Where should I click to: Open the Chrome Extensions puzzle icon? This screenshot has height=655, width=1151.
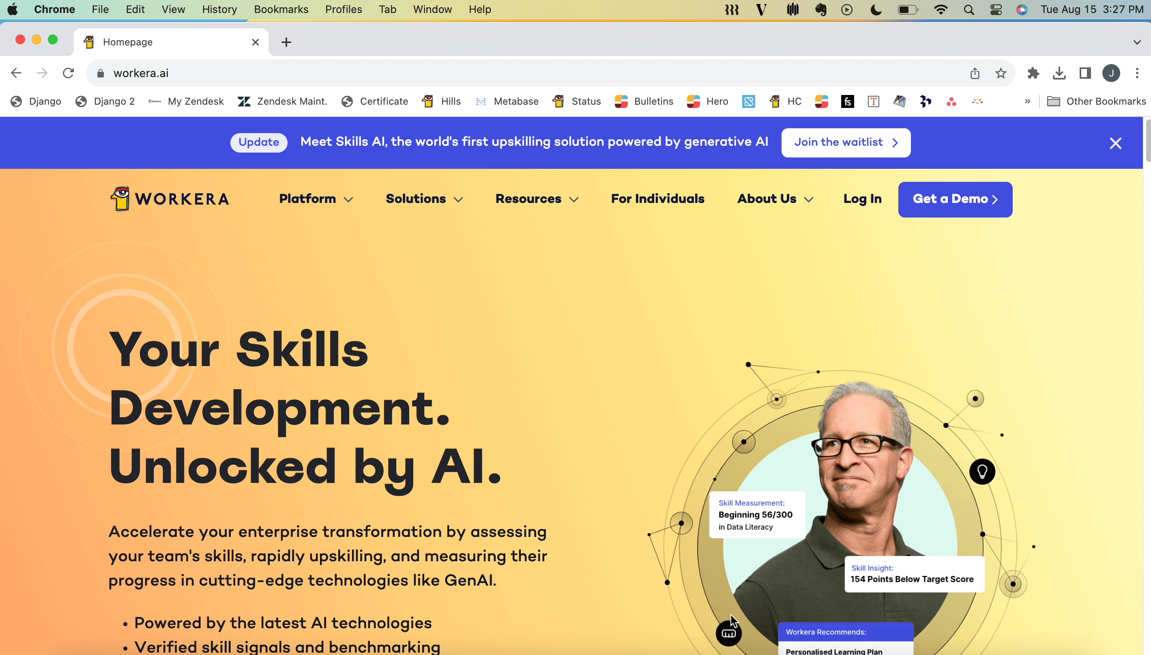point(1033,73)
